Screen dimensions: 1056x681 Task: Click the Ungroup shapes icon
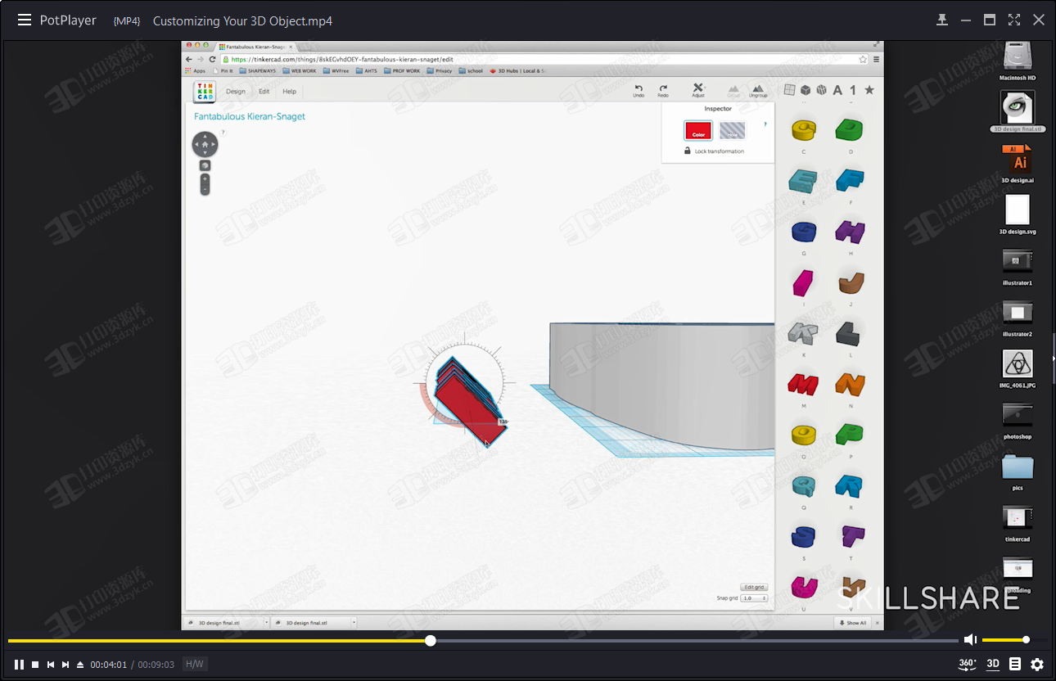click(758, 90)
